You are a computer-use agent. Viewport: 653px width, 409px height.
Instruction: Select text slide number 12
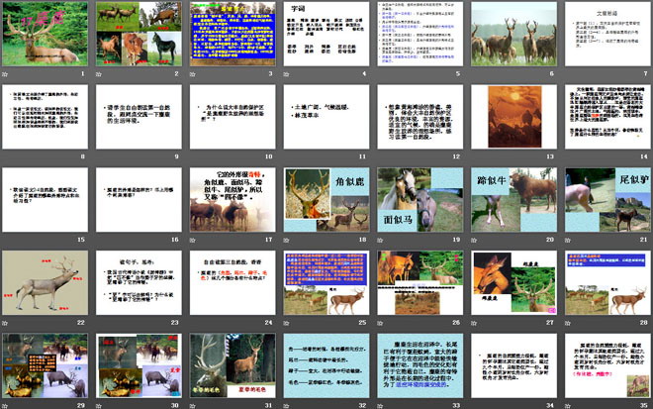point(420,117)
